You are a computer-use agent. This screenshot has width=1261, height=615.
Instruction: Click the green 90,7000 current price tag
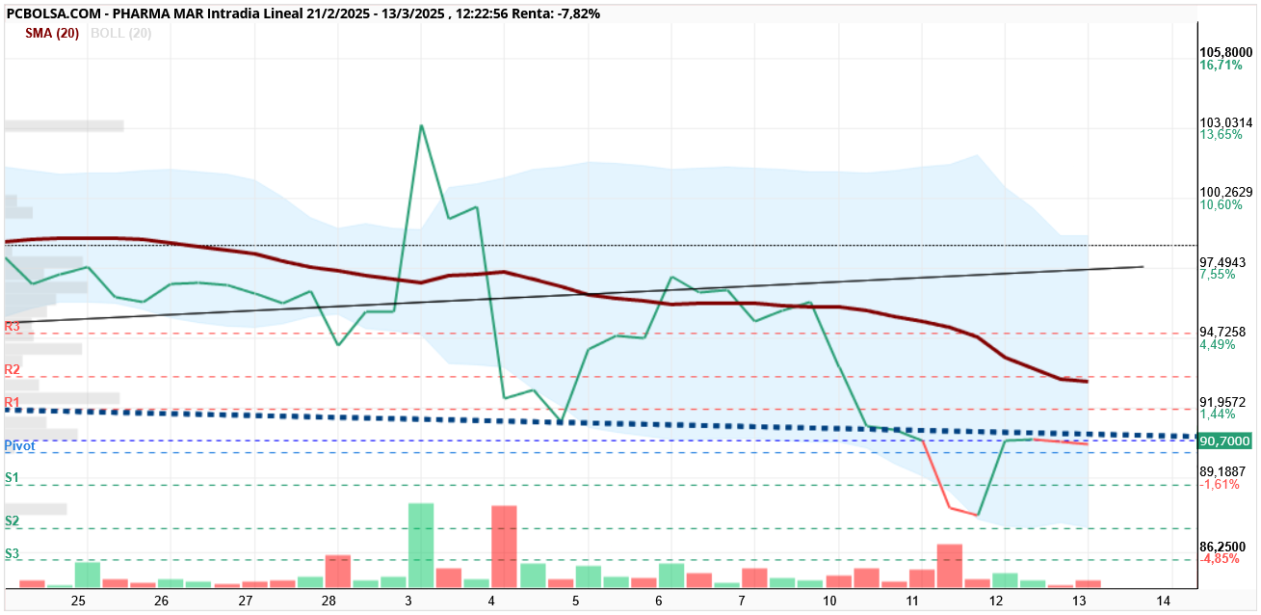point(1224,441)
